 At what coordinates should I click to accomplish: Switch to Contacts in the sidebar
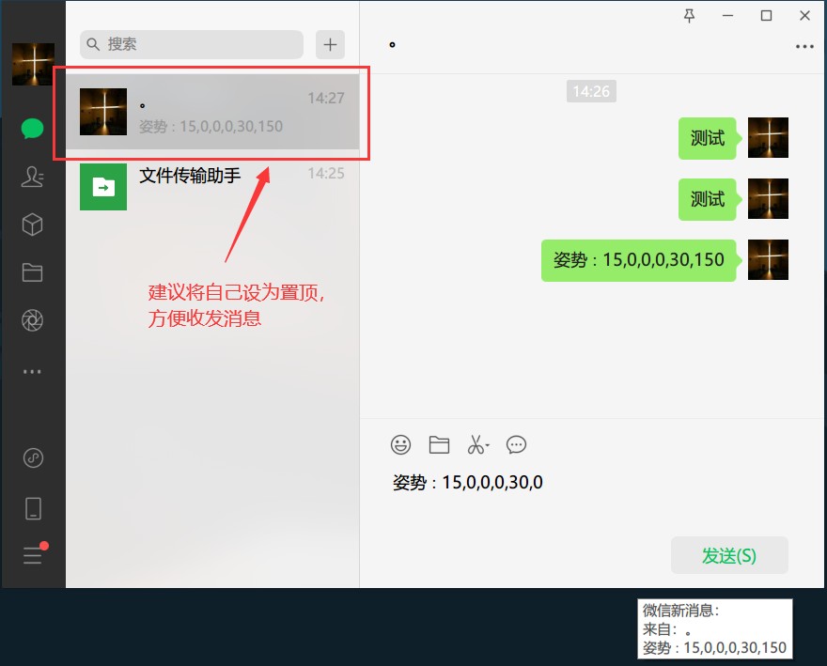click(x=32, y=176)
